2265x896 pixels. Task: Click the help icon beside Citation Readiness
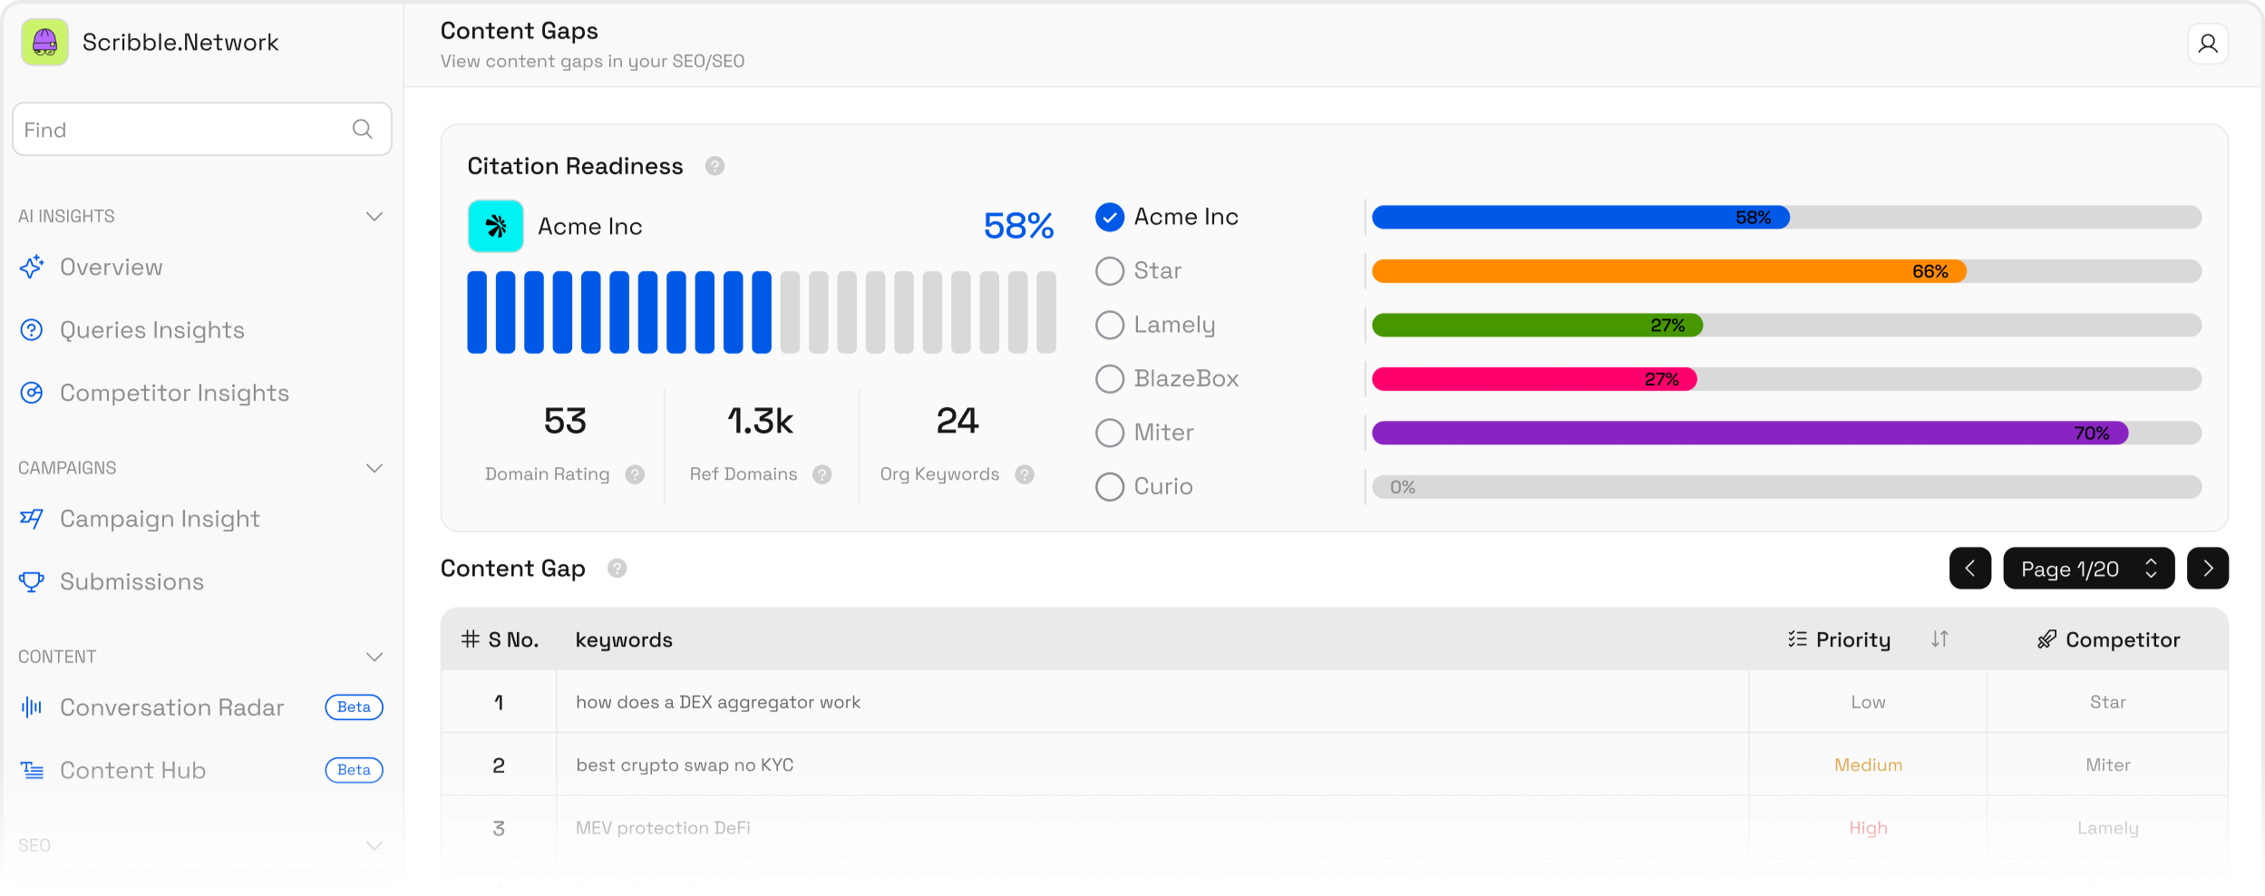(714, 166)
